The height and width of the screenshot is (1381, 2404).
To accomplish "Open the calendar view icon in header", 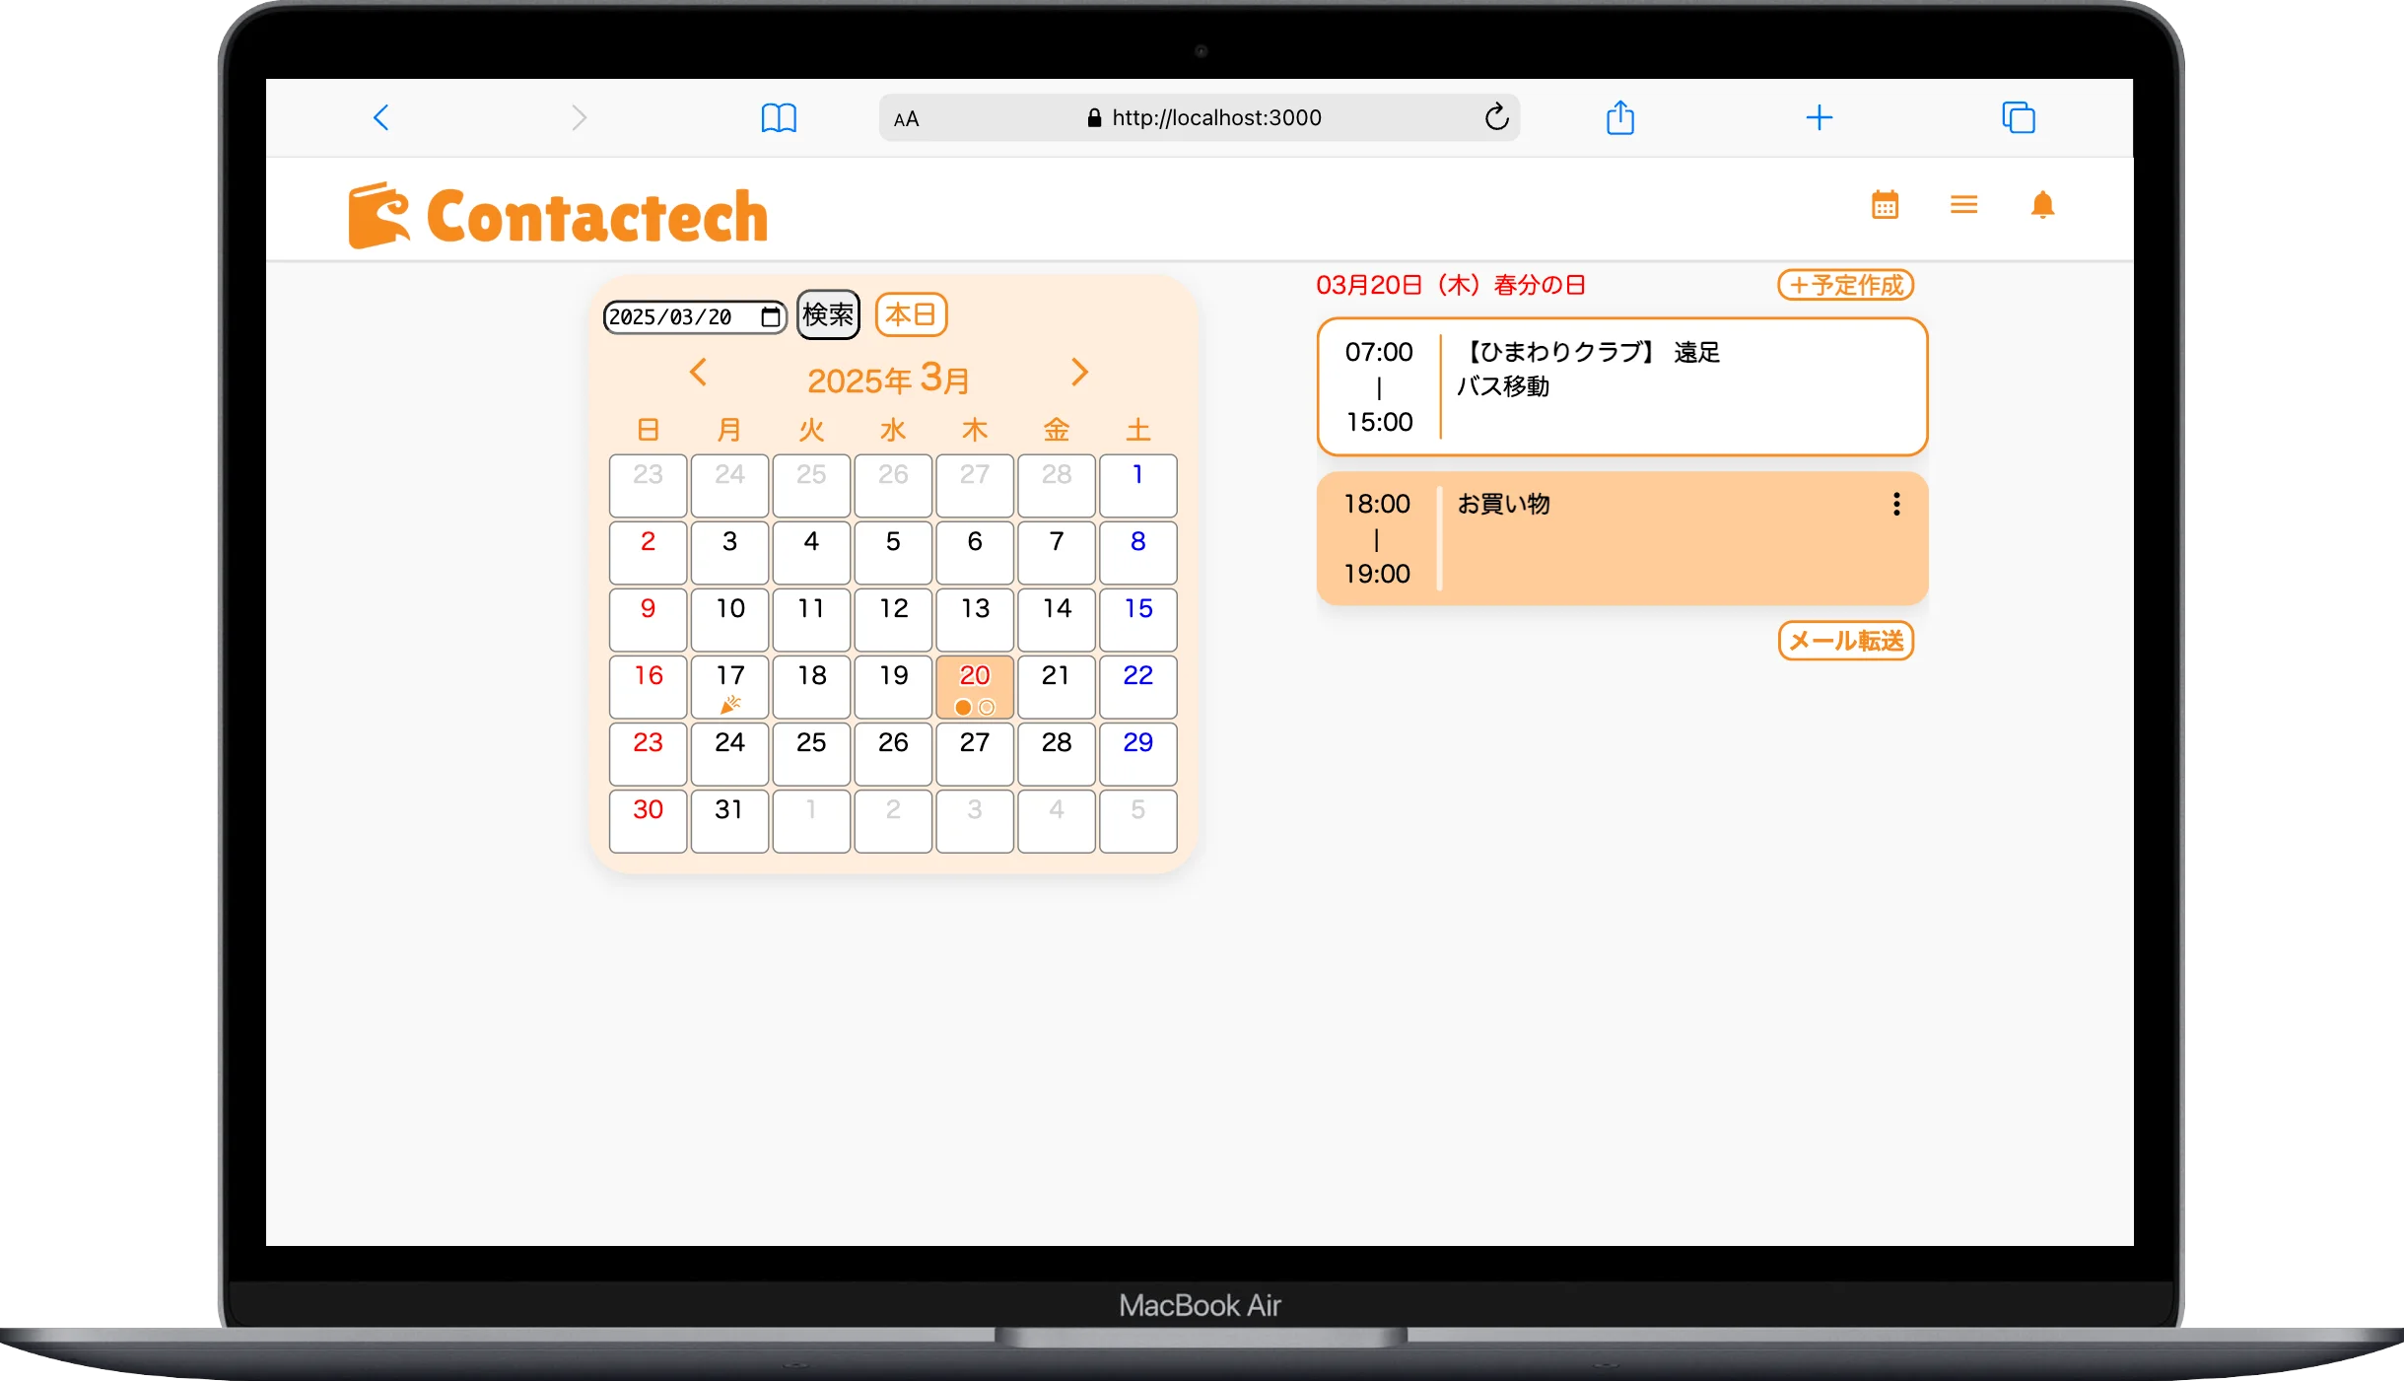I will pos(1885,205).
